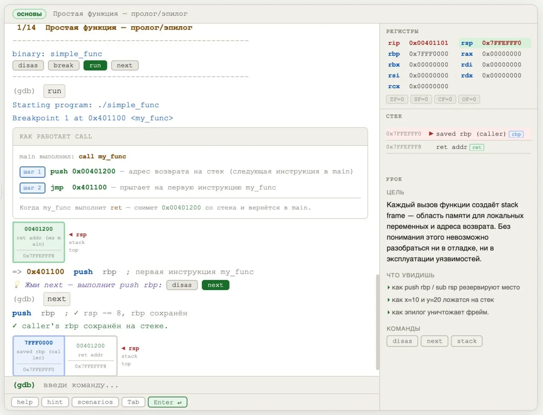Click the green run button under binary
Image resolution: width=543 pixels, height=415 pixels.
(95, 65)
